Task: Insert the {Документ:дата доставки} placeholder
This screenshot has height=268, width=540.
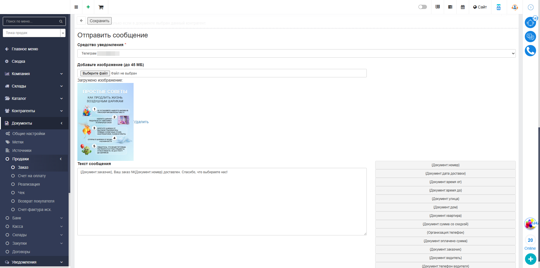Action: tap(445, 174)
